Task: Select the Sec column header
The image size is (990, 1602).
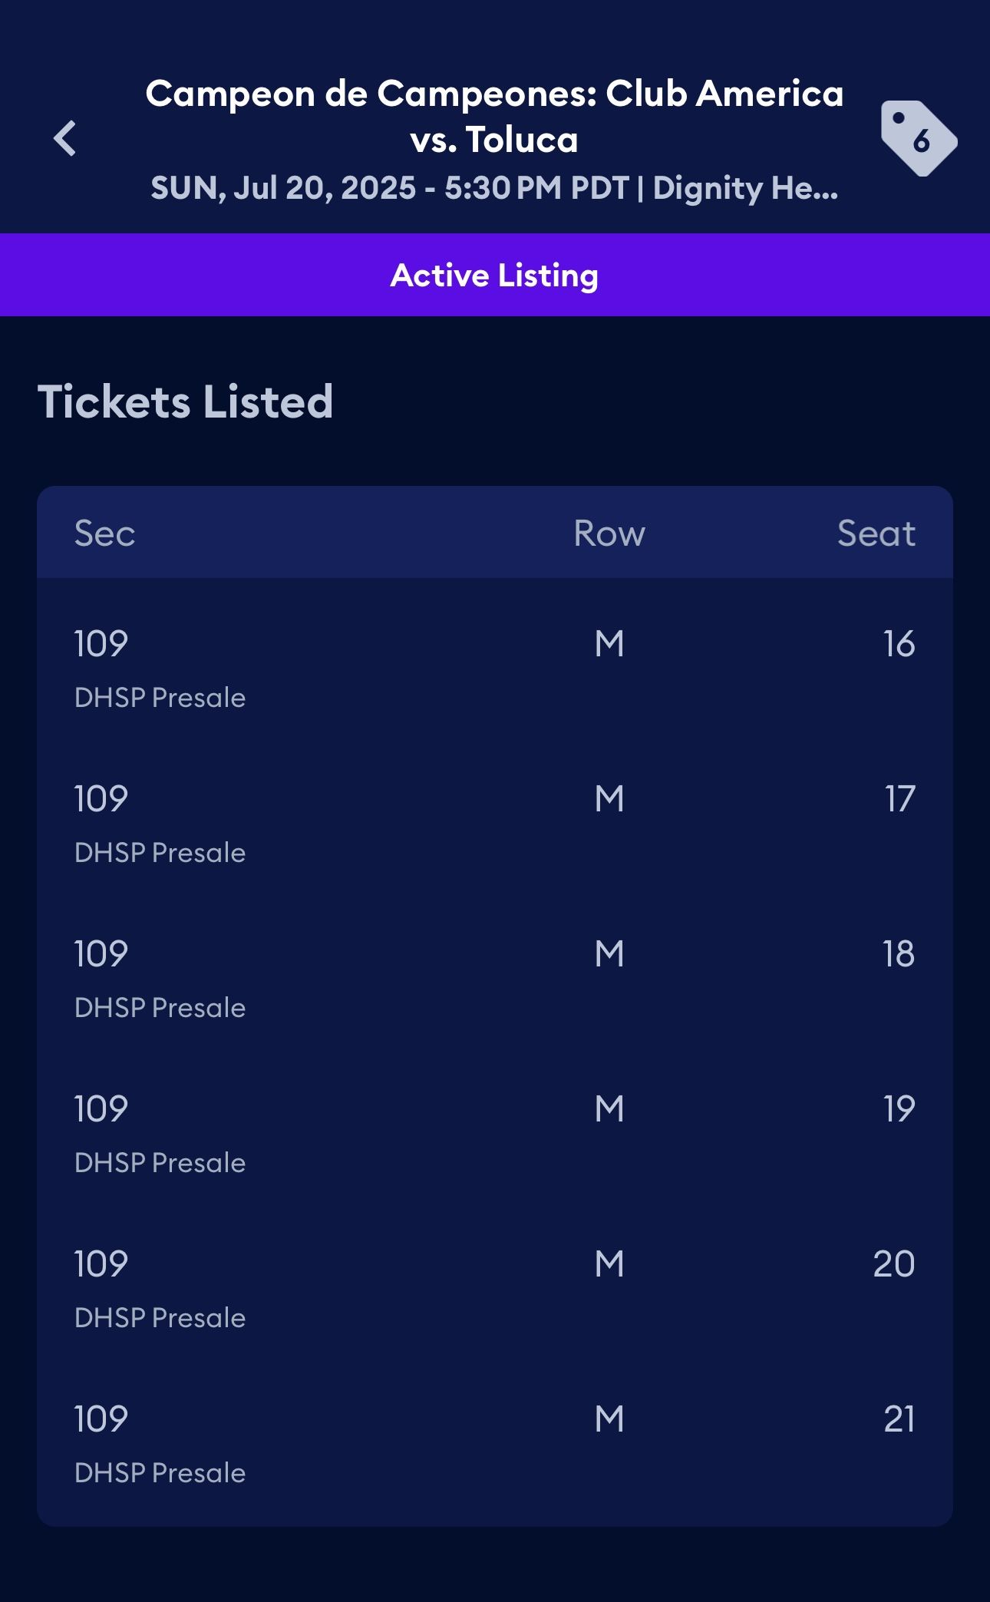Action: (x=104, y=533)
